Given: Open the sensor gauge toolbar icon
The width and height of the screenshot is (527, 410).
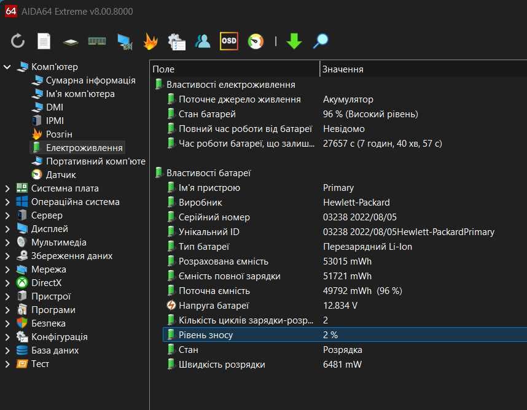Looking at the screenshot, I should 256,41.
